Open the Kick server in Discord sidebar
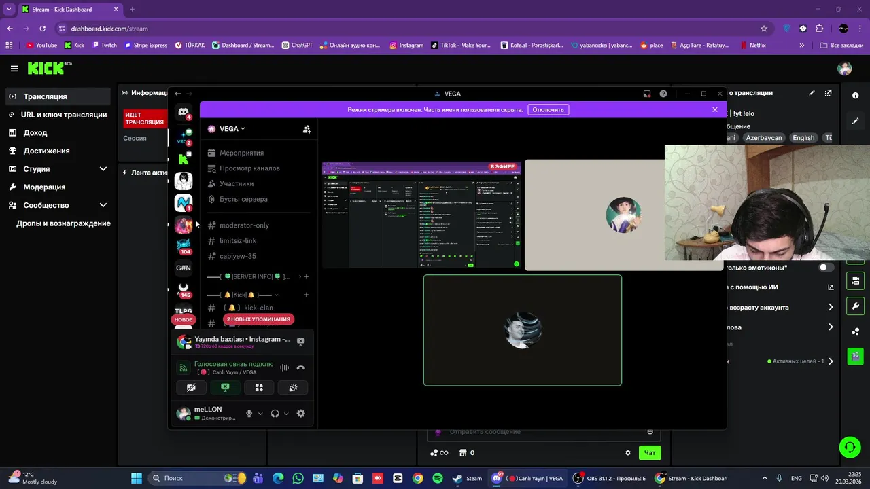870x489 pixels. pos(184,159)
